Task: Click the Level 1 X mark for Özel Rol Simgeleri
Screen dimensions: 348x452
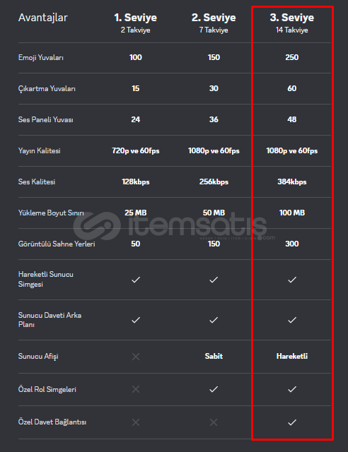Action: pos(136,389)
